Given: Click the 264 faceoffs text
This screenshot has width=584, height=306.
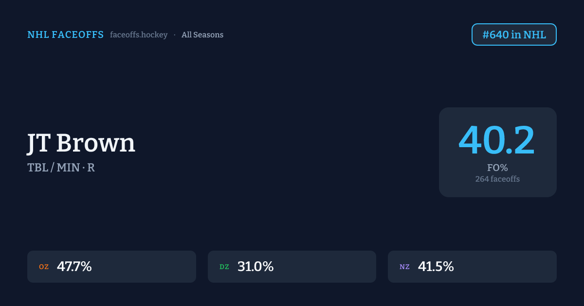Looking at the screenshot, I should [x=497, y=179].
